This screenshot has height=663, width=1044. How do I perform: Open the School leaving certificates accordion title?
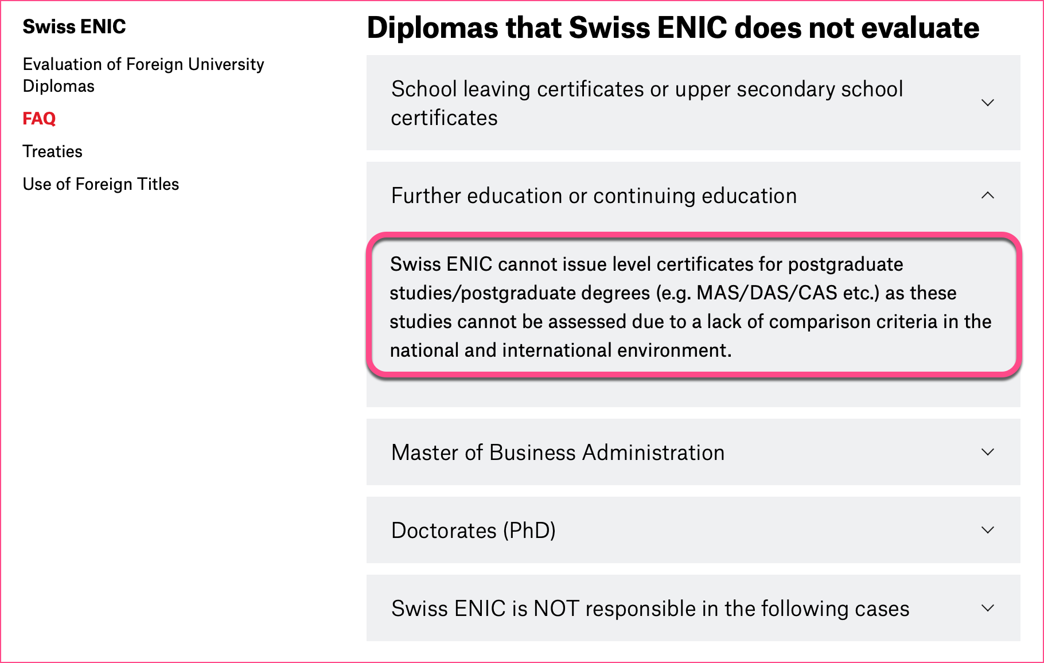pos(646,103)
